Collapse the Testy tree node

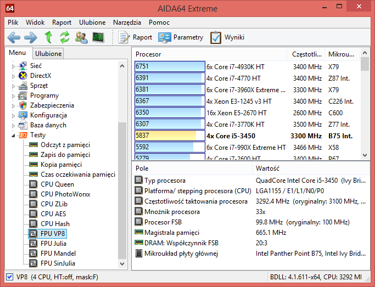point(13,136)
